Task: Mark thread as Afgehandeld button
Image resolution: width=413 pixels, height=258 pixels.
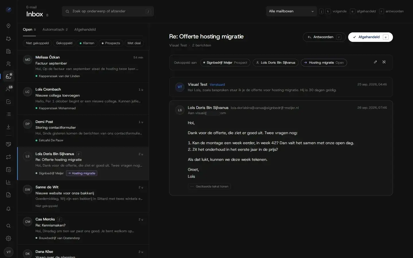Action: (370, 37)
